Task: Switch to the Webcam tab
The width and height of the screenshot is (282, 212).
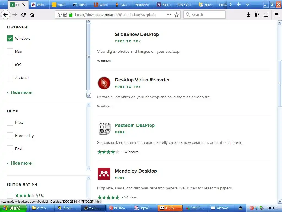Action: click(39, 5)
